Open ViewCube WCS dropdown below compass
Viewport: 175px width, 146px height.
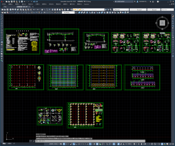click(162, 33)
